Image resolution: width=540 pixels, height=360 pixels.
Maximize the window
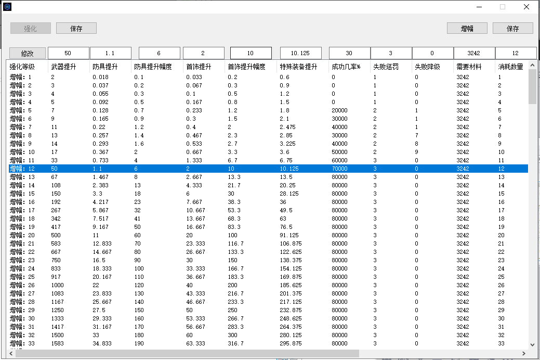[x=503, y=7]
